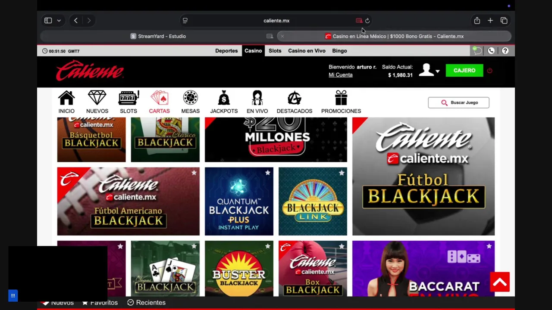Open the Mi Cuenta link
Image resolution: width=552 pixels, height=310 pixels.
[x=340, y=75]
